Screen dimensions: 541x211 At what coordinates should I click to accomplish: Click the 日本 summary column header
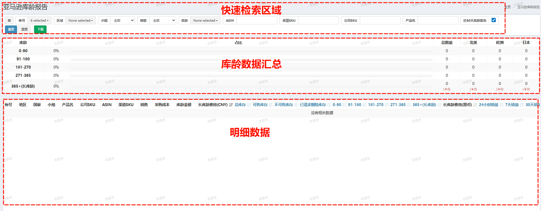coord(526,42)
